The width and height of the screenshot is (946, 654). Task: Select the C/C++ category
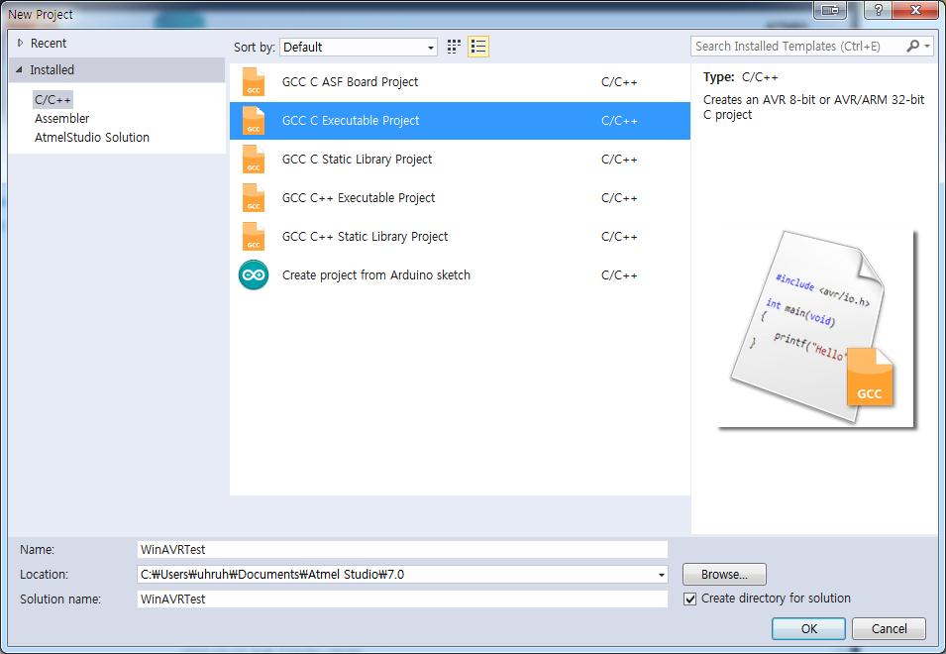pos(54,99)
